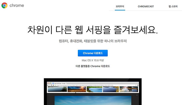The image size is (182, 105).
Task: Click the Chrome 다운로드 button
Action: click(x=93, y=53)
